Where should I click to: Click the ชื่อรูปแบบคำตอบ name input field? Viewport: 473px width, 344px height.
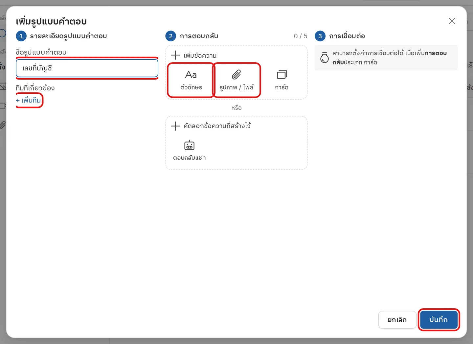pos(87,68)
